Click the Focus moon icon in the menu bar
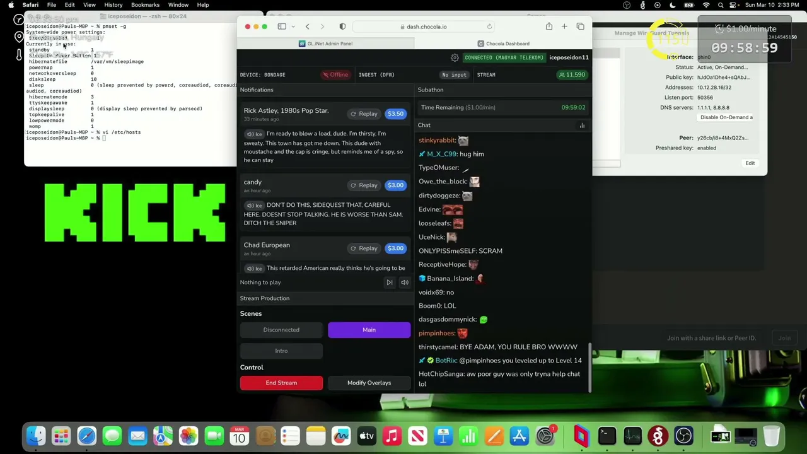The image size is (807, 454). tap(673, 5)
